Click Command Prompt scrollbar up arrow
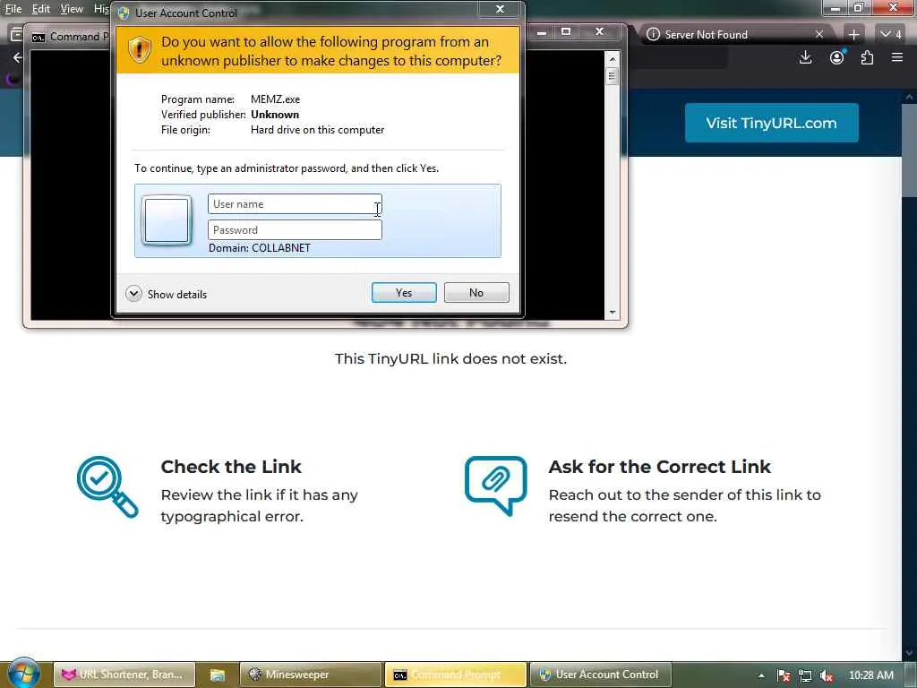 click(613, 59)
